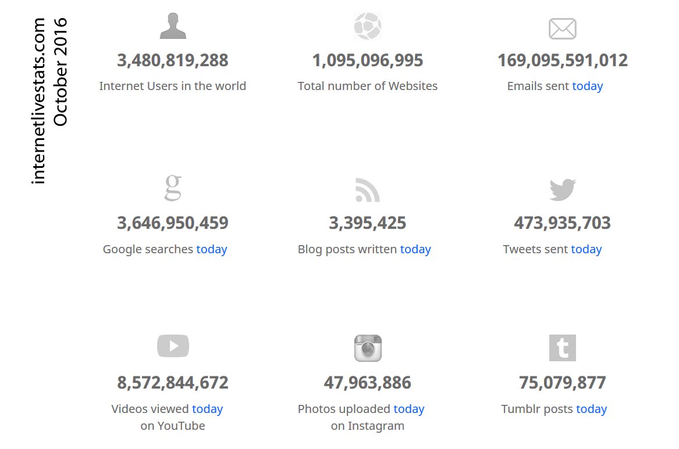The image size is (679, 449).
Task: Click the 'Google searches' label text
Action: pyautogui.click(x=148, y=249)
